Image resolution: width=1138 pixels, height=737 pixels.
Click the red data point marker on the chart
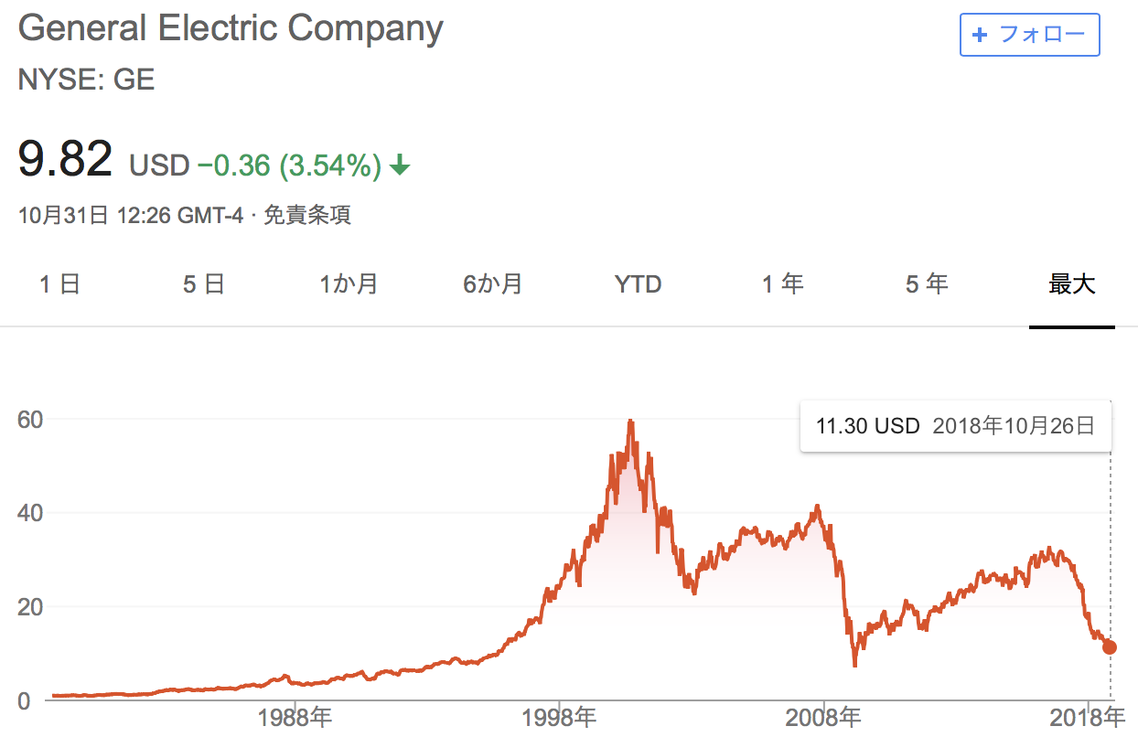tap(1110, 647)
